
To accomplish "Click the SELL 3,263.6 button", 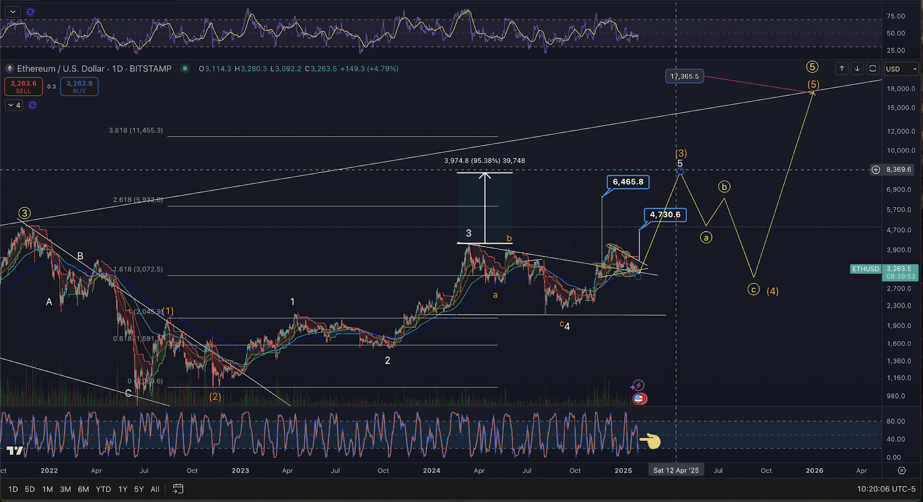I will click(24, 86).
